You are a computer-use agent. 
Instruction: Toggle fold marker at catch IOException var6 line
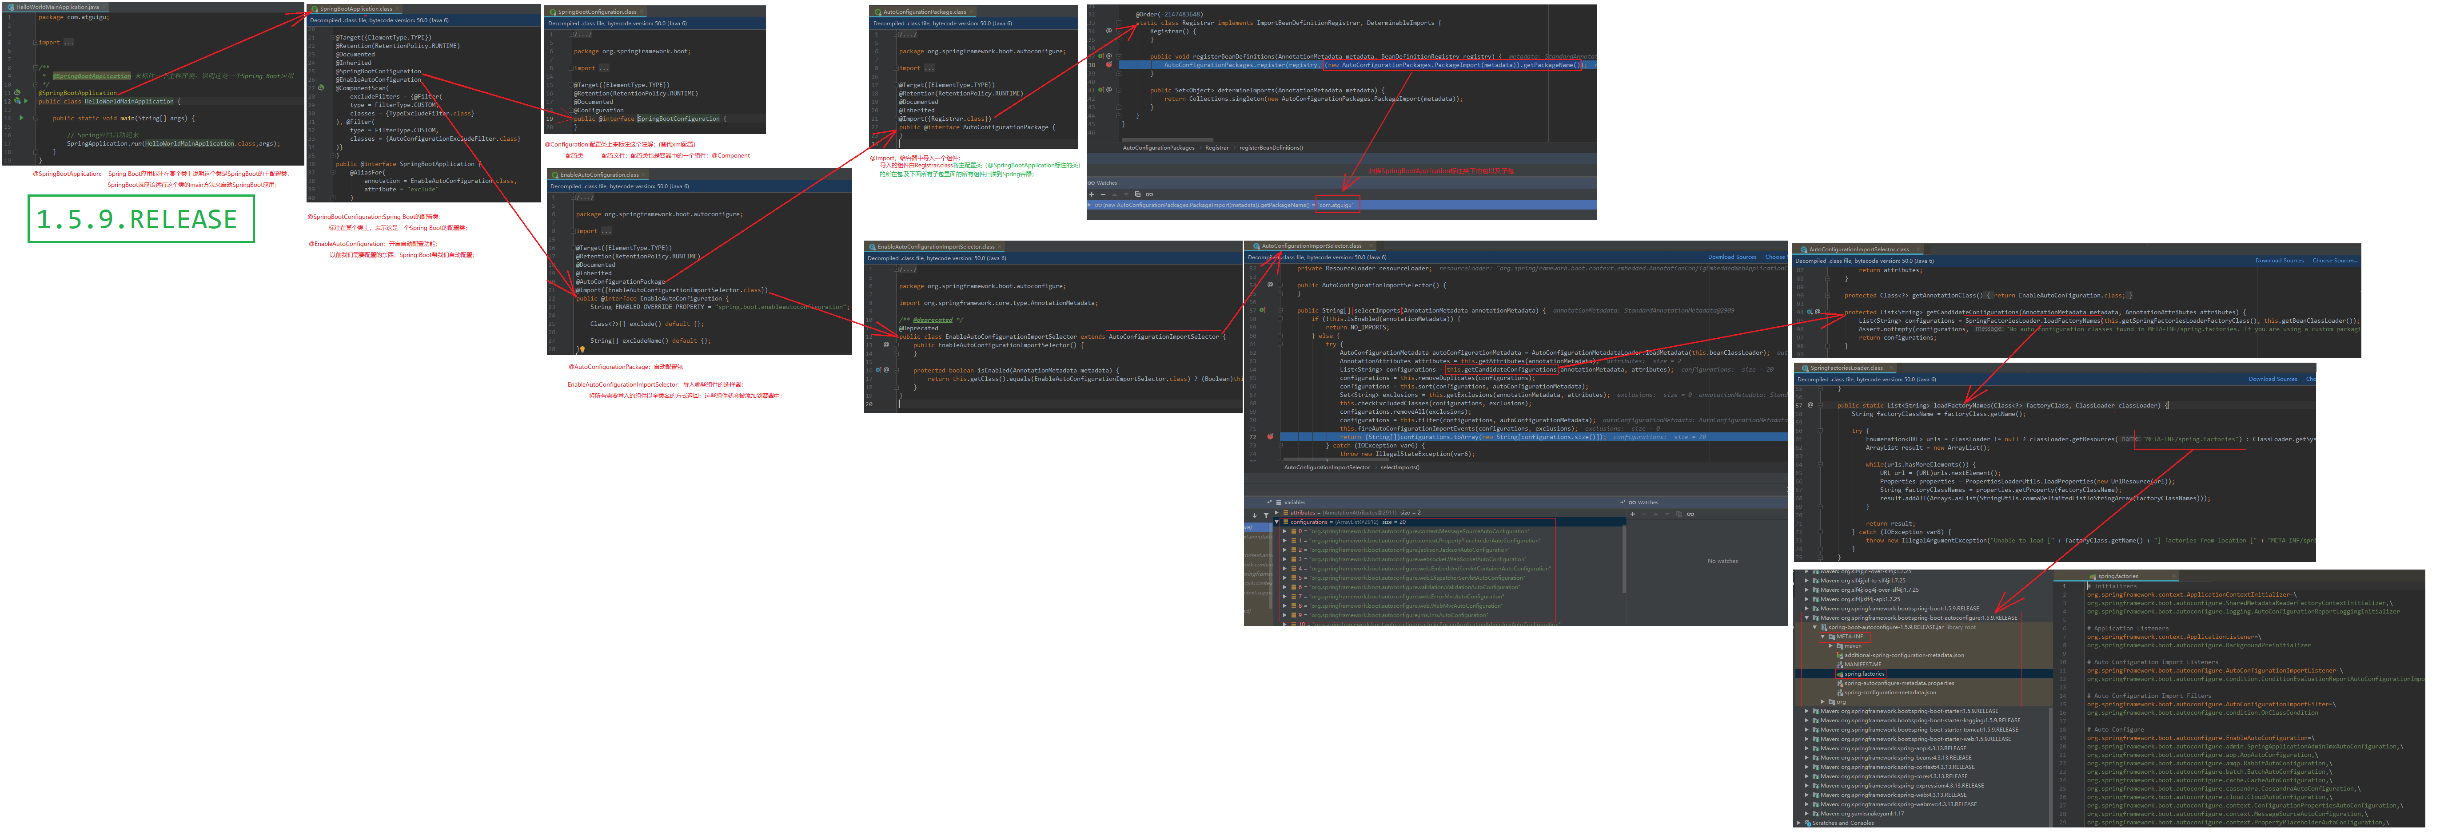1280,446
